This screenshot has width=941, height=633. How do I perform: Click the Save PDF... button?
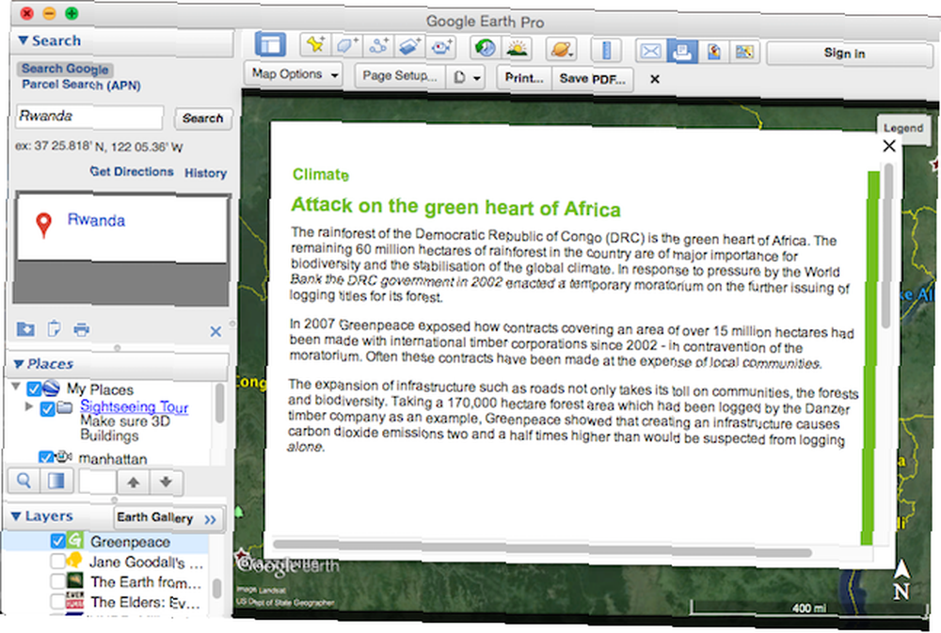592,79
